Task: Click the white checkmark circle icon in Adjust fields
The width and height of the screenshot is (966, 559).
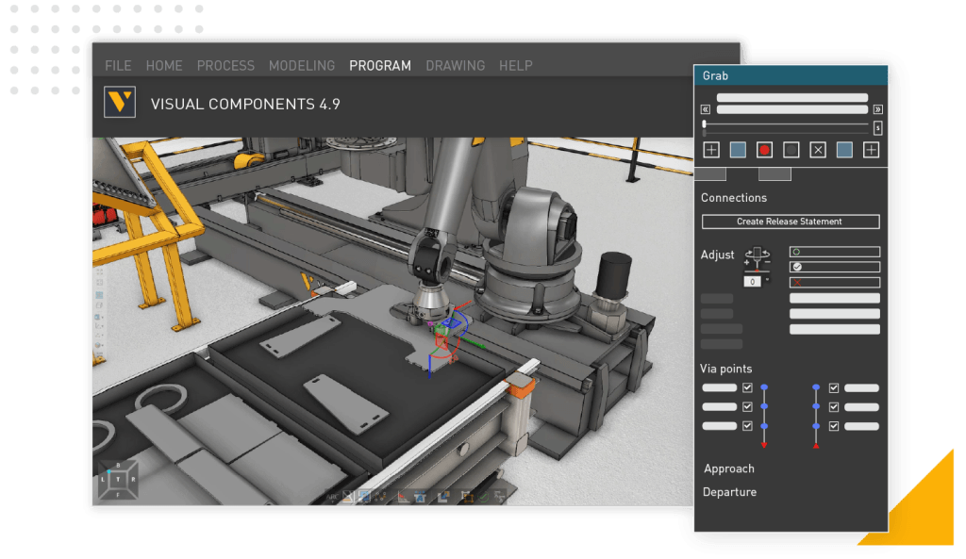Action: pos(797,267)
